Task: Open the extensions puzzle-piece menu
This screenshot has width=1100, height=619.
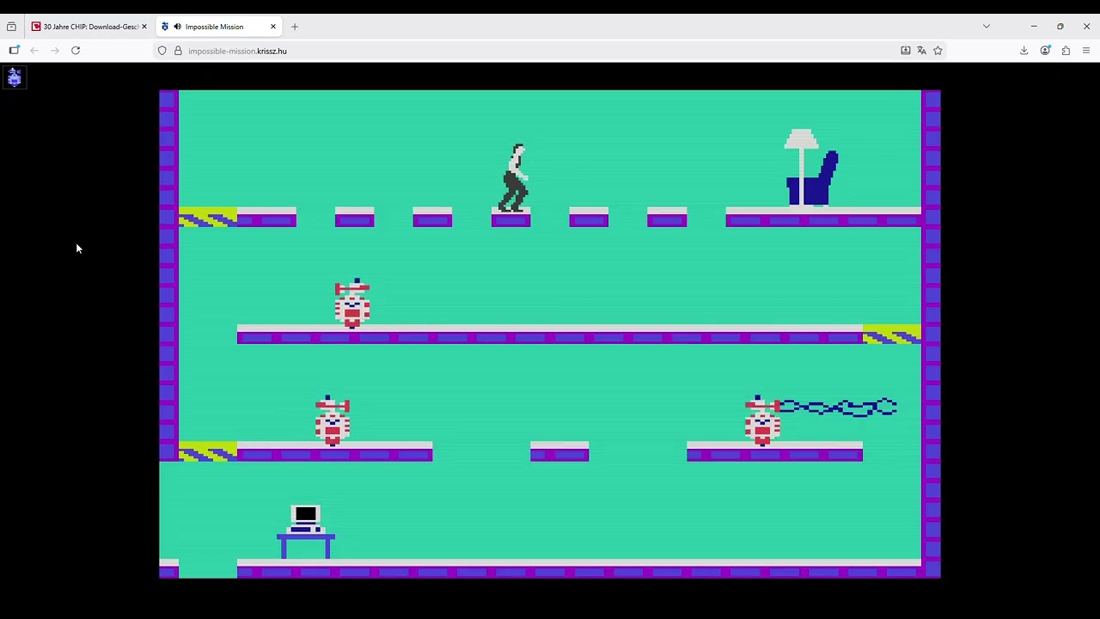Action: [x=1066, y=51]
